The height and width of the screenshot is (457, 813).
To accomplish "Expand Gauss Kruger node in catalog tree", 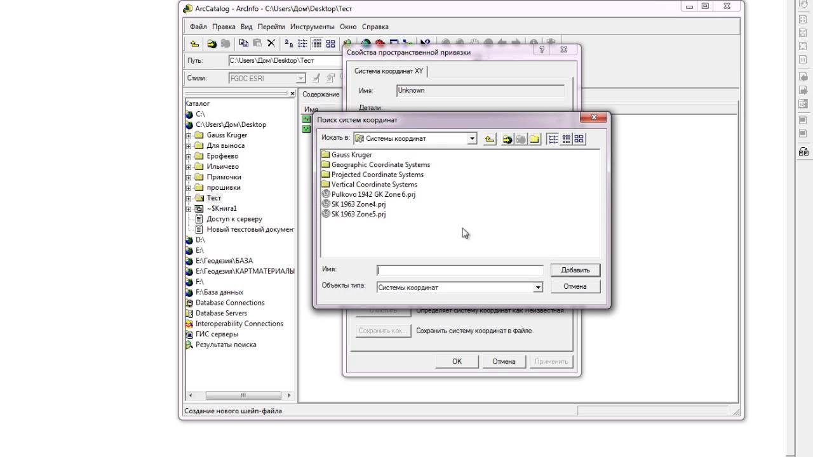I will point(189,135).
